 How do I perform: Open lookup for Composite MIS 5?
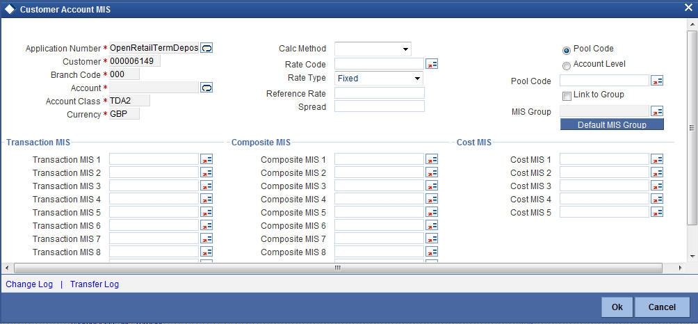(432, 212)
